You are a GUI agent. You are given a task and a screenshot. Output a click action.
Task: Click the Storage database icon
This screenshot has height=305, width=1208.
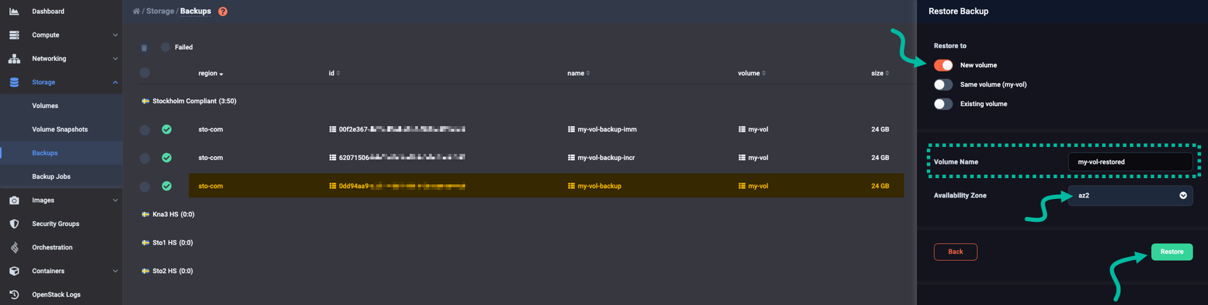click(14, 82)
